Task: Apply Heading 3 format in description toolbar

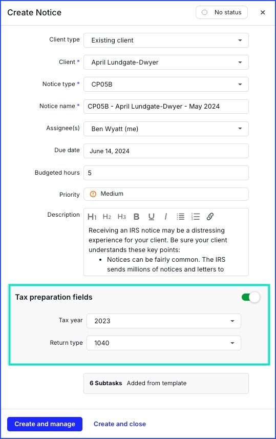Action: pos(122,216)
